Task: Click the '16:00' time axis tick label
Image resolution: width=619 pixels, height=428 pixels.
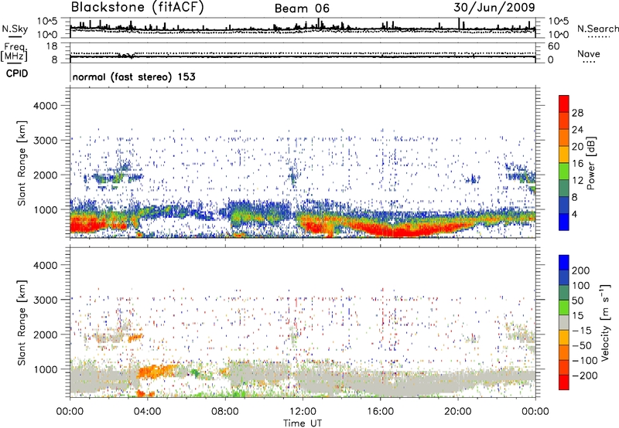Action: pyautogui.click(x=380, y=412)
